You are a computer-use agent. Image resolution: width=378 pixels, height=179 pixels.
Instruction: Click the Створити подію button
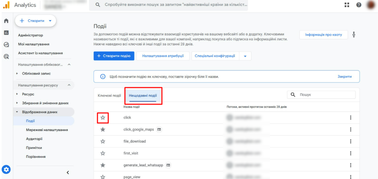[x=113, y=56]
